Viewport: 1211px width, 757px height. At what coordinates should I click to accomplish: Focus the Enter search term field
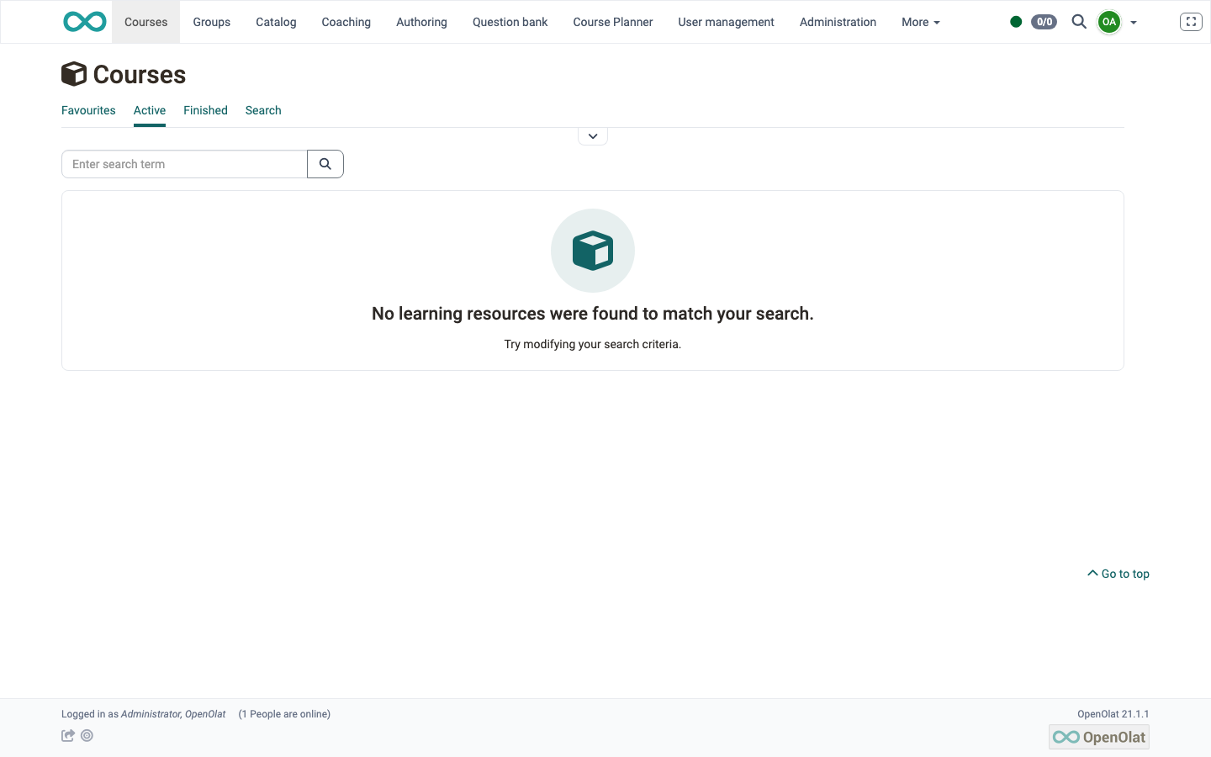(x=184, y=164)
